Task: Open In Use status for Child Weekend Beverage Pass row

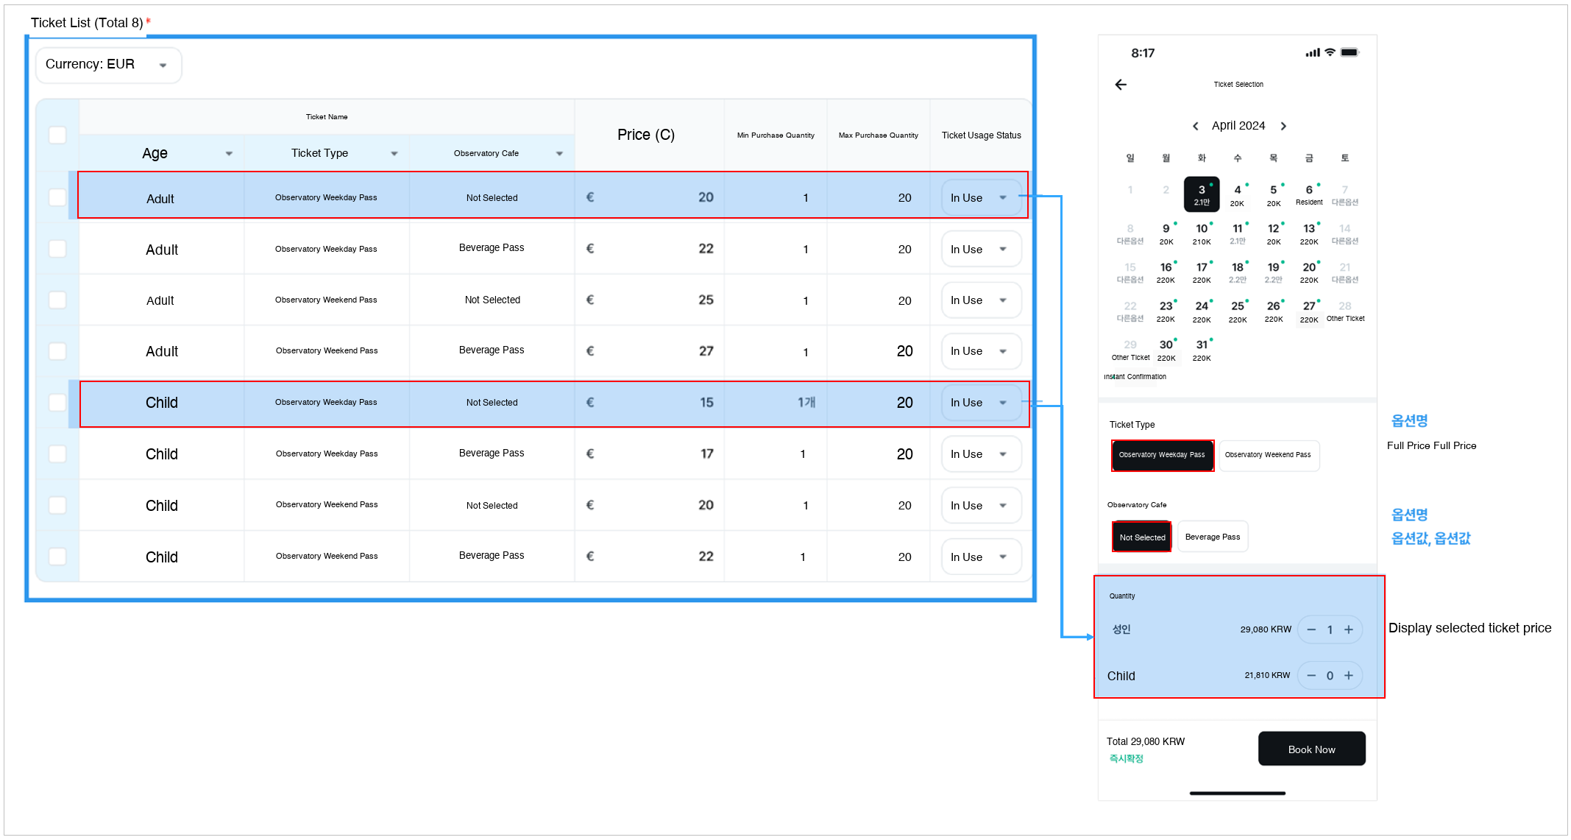Action: pos(981,557)
